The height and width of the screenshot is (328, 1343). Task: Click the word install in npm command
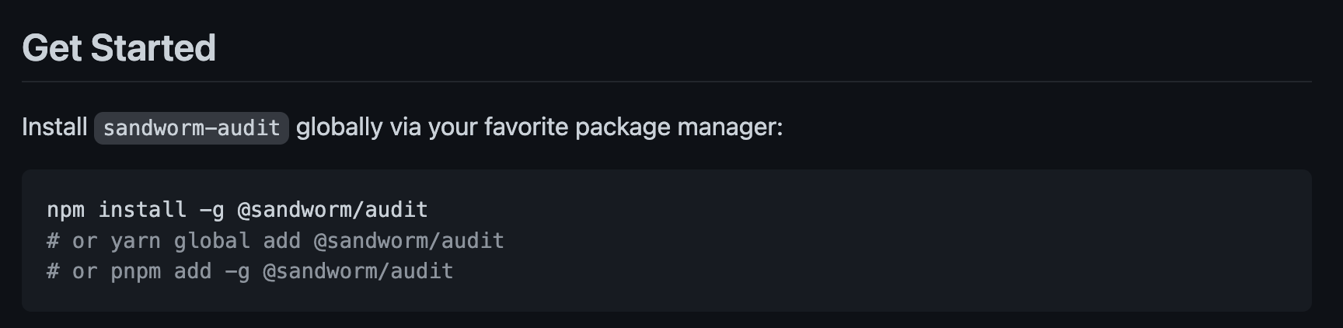tap(142, 210)
